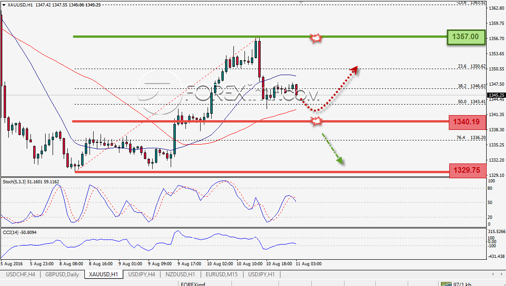
Task: Click the 11 Aug 03:00 time axis label
Action: (309, 264)
